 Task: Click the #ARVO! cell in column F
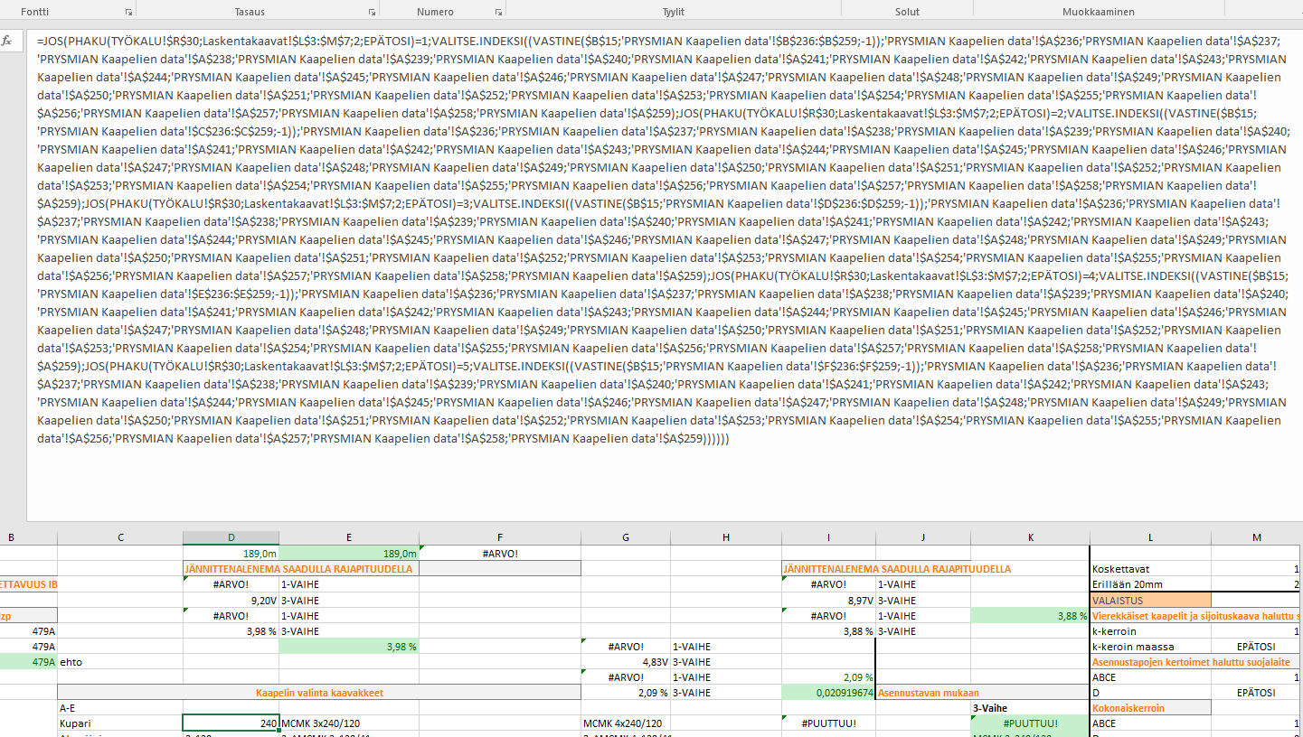[x=500, y=554]
